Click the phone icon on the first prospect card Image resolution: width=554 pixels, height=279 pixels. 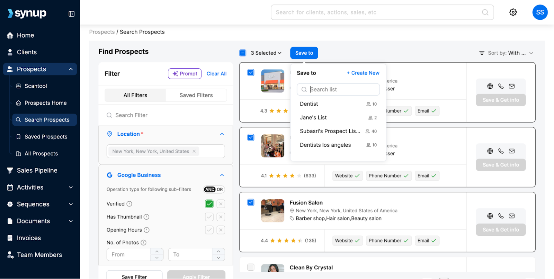(501, 86)
